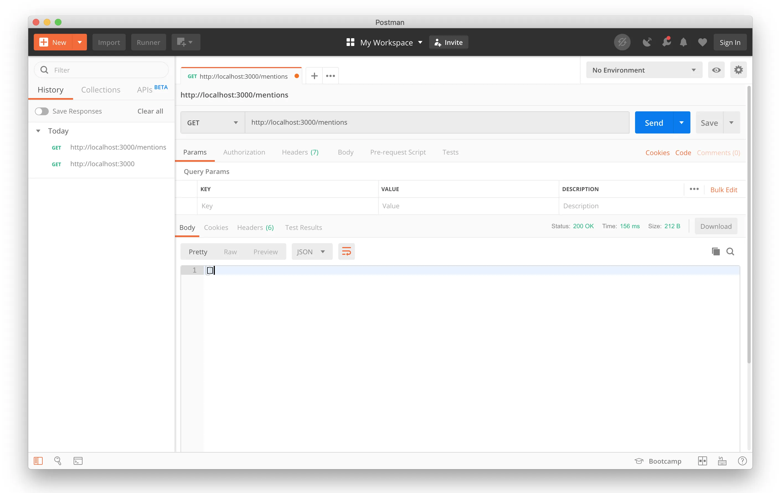The height and width of the screenshot is (493, 779).
Task: Open help from the status bar
Action: (742, 461)
